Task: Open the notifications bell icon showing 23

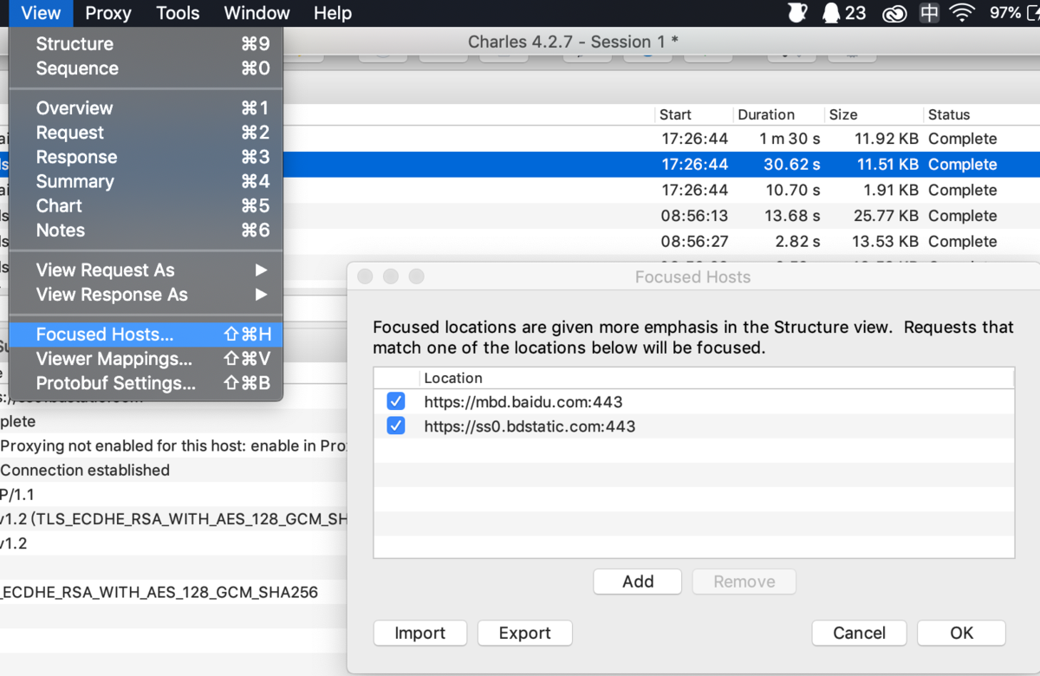Action: [843, 13]
